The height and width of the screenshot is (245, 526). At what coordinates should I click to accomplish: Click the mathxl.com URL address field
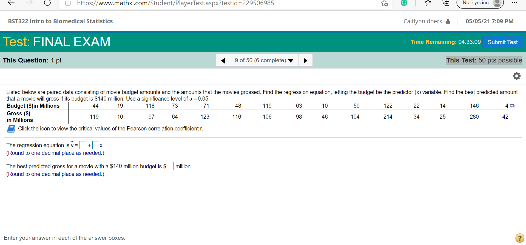click(175, 3)
